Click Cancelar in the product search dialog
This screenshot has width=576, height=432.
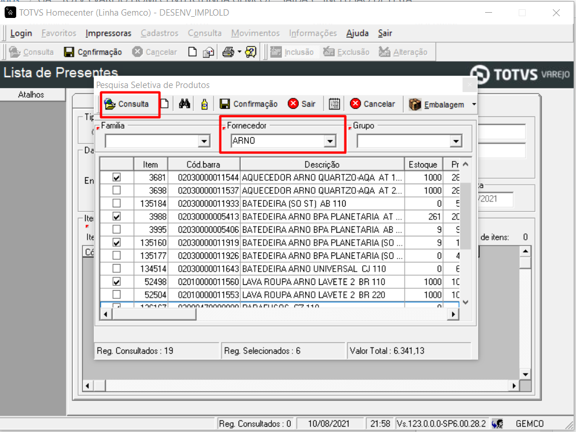[372, 104]
